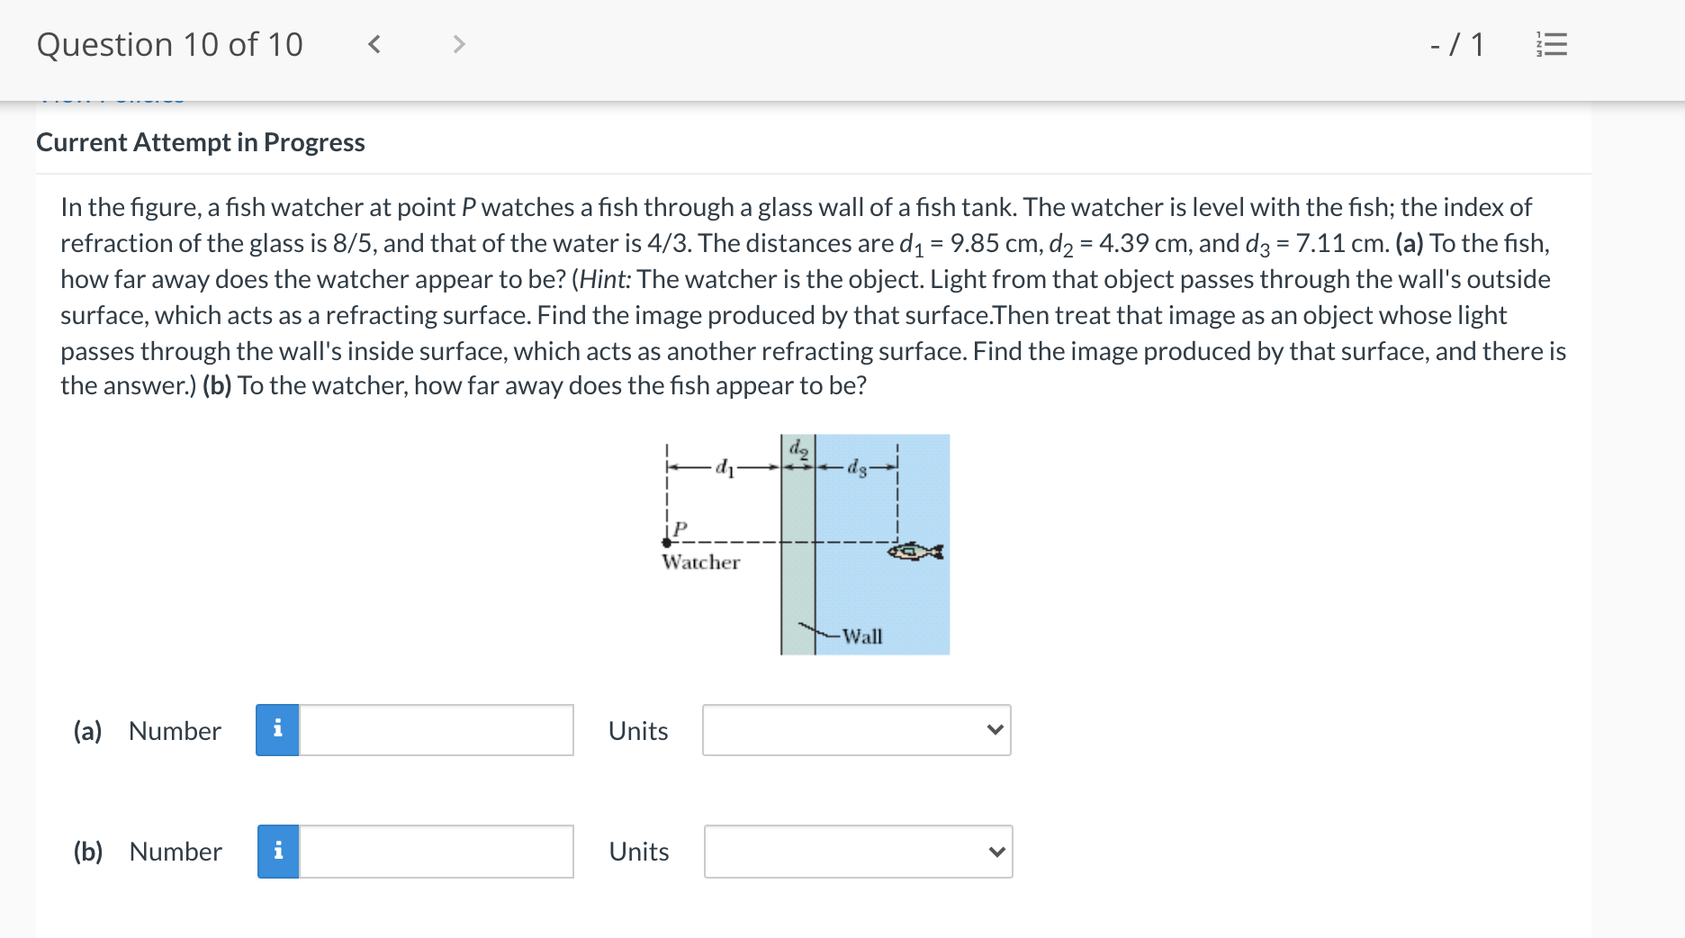Click the Question 10 of 10 heading
1685x938 pixels.
170,44
